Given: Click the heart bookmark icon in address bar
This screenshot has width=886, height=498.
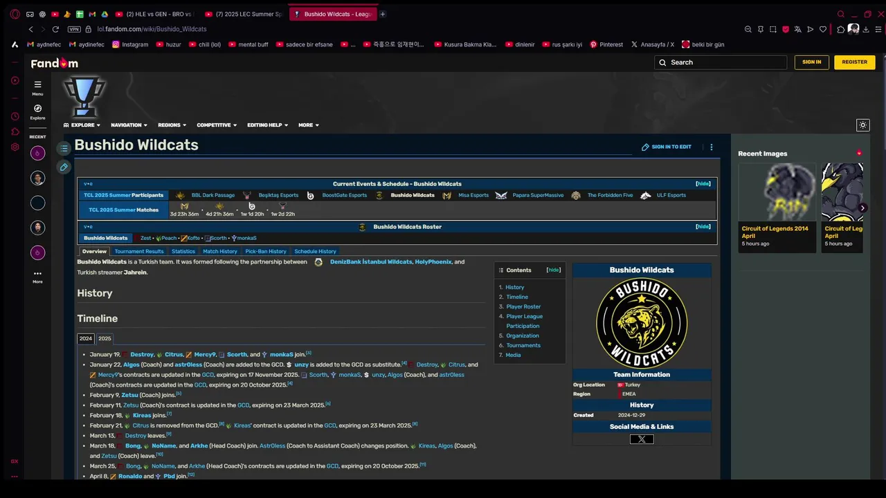Looking at the screenshot, I should coord(822,29).
